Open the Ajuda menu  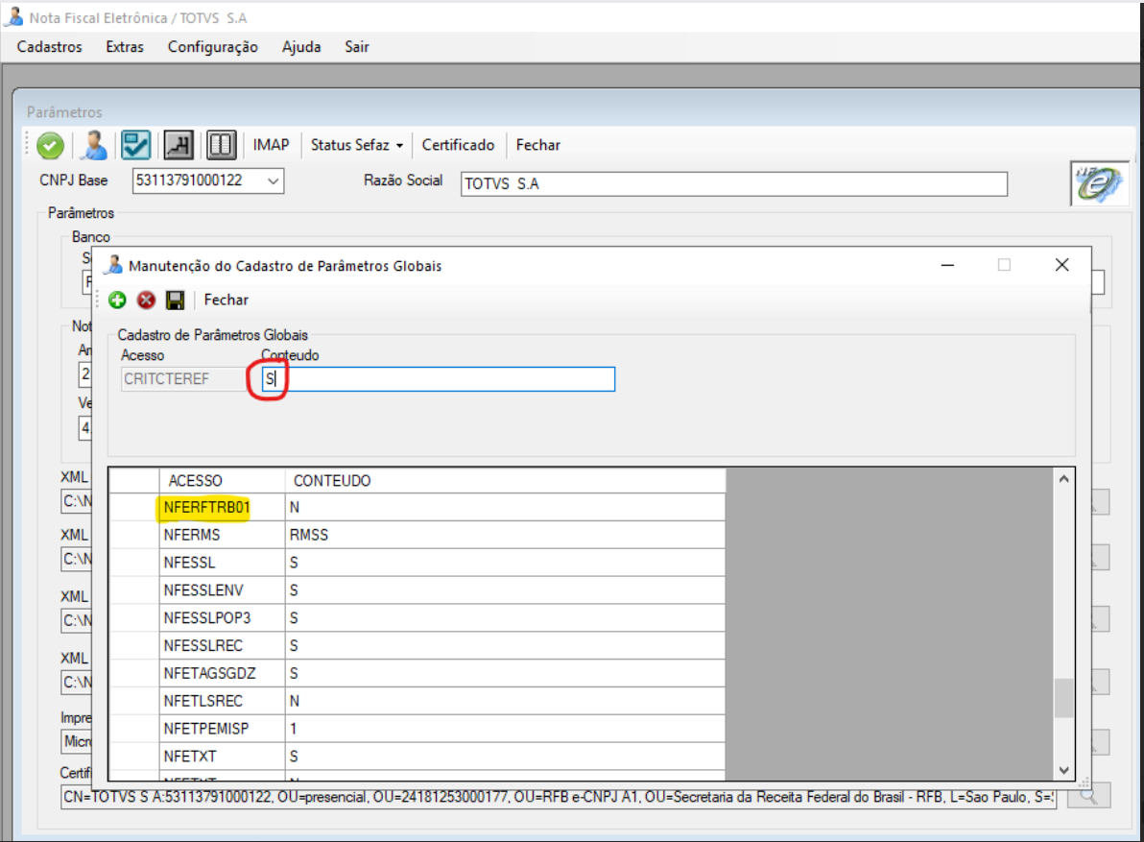301,47
